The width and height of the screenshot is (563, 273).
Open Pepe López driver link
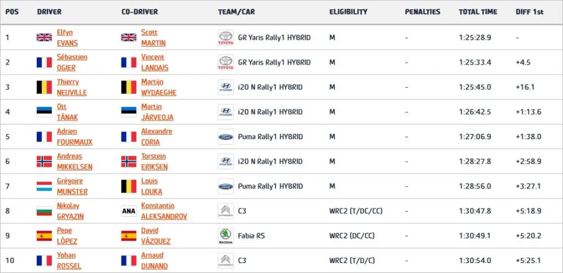67,236
